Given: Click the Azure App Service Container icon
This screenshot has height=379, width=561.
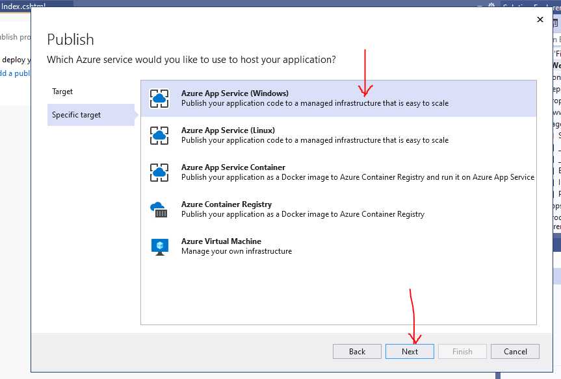Looking at the screenshot, I should point(159,173).
